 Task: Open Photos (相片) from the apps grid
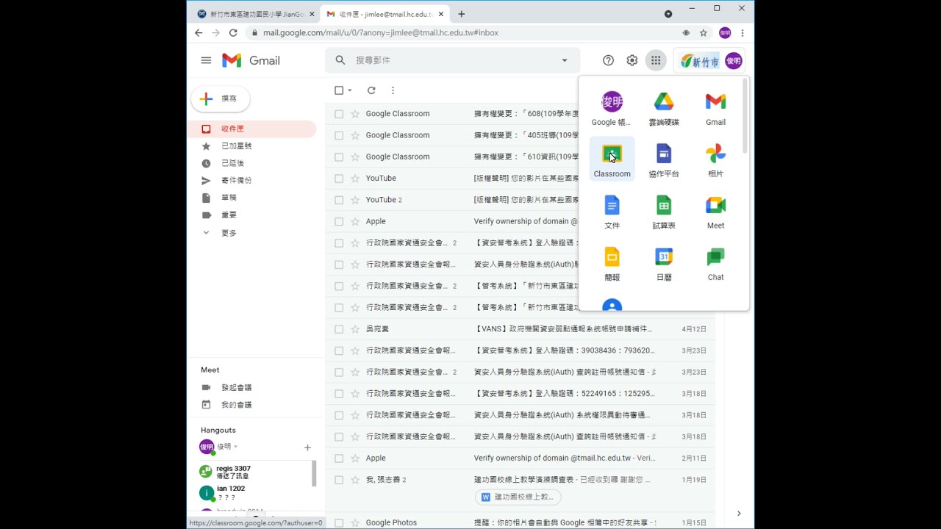(x=715, y=161)
